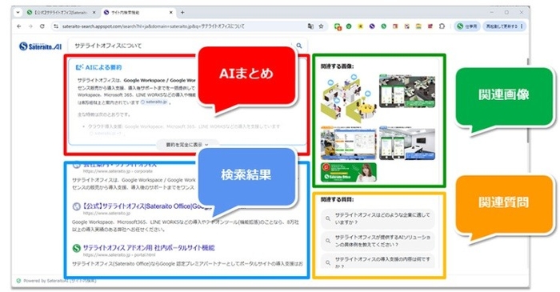Open the extensions puzzle icon
The height and width of the screenshot is (292, 560).
(442, 26)
